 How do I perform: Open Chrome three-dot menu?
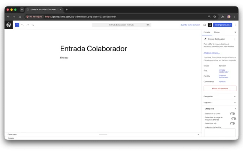[x=235, y=17]
